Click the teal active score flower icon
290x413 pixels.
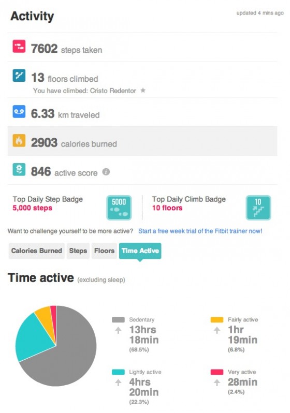19,170
